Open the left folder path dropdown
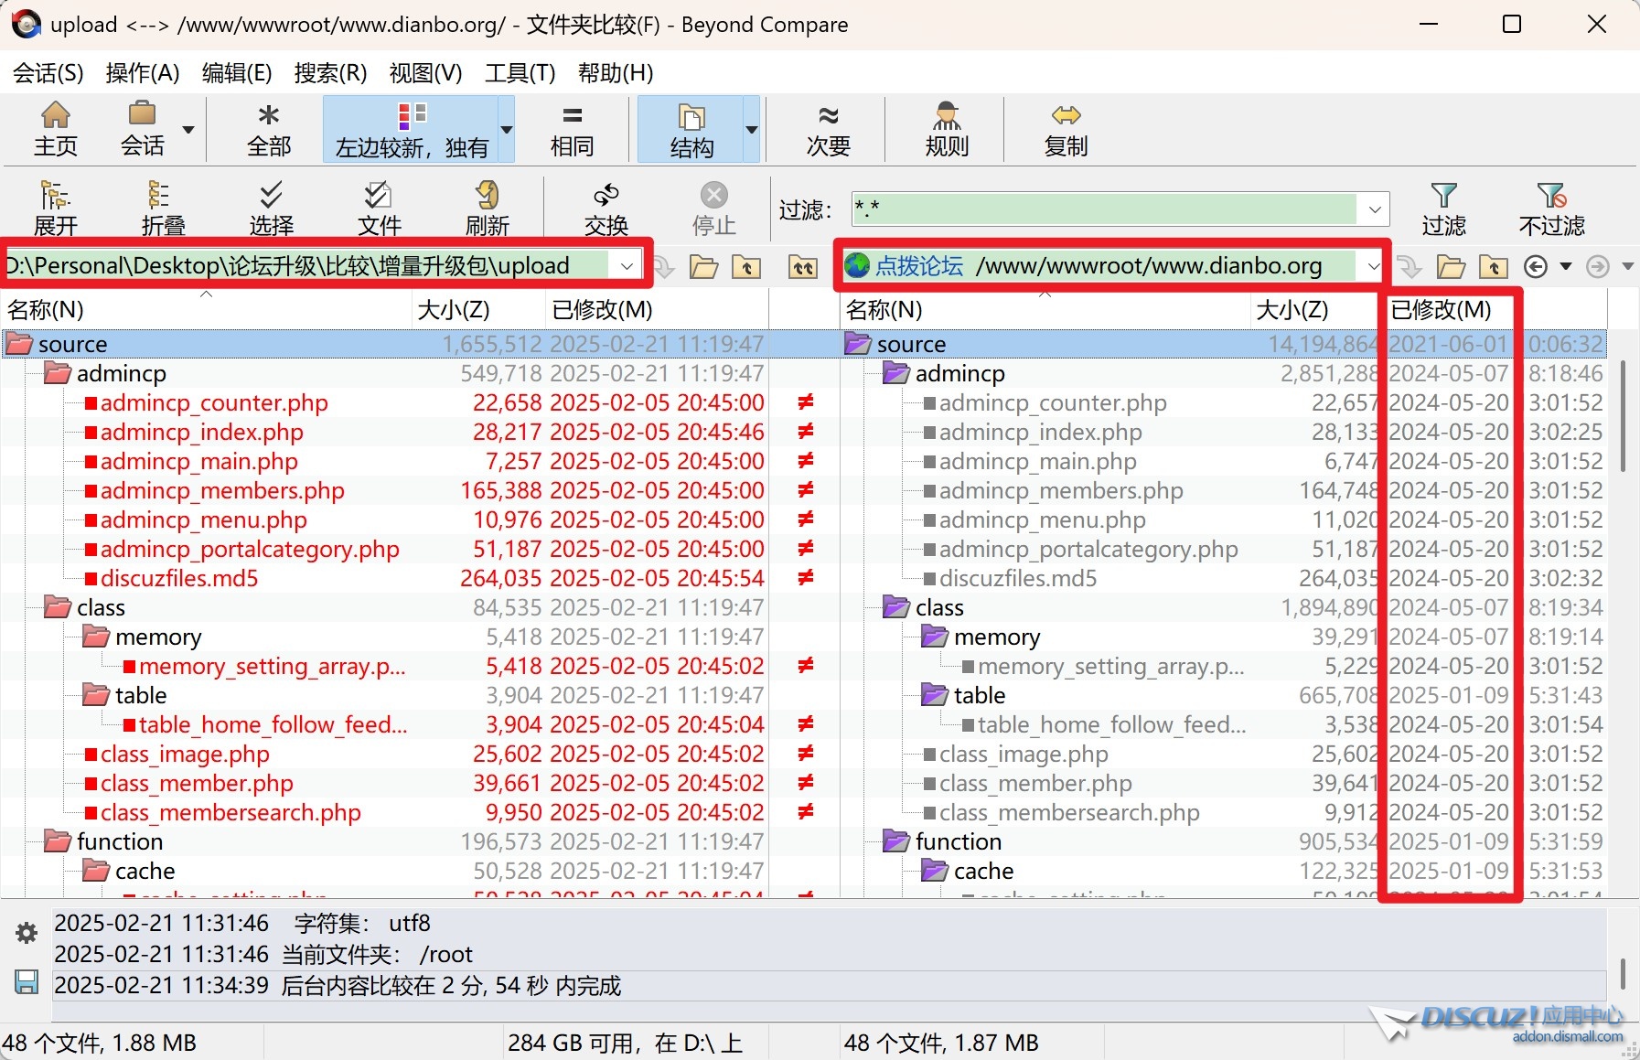 [x=627, y=266]
